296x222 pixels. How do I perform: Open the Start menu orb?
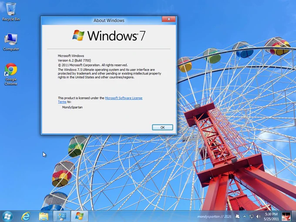click(7, 216)
